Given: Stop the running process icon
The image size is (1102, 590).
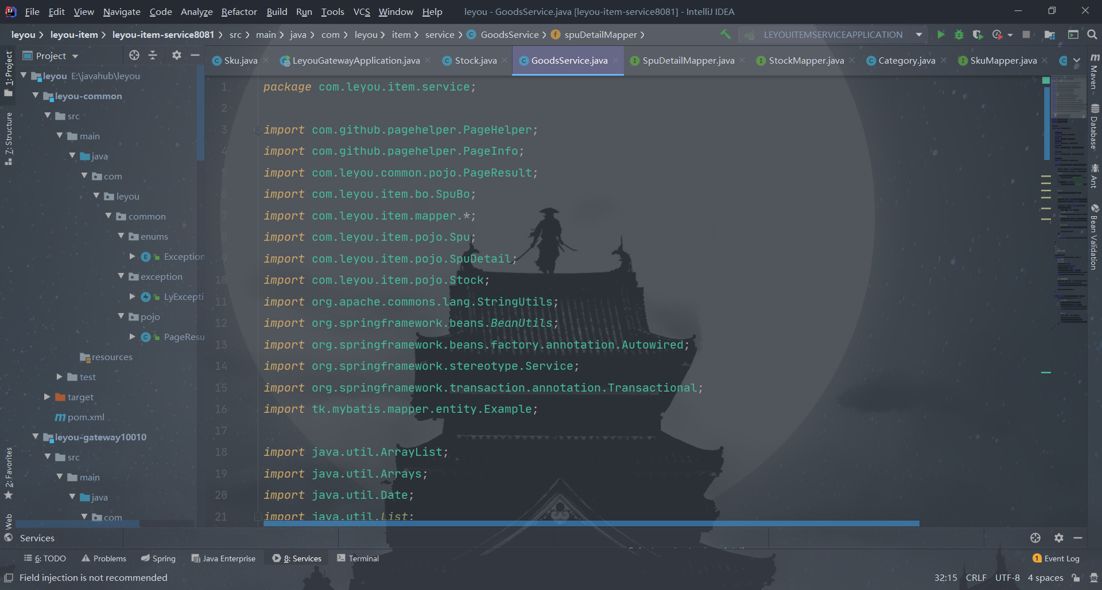Looking at the screenshot, I should coord(1026,34).
